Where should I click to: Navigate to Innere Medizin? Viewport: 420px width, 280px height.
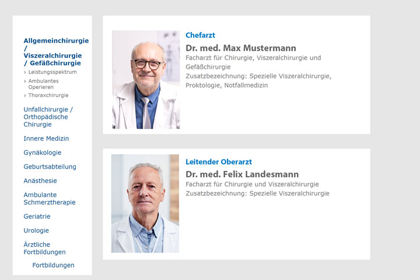tap(46, 138)
